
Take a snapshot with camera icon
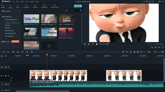pyautogui.click(x=155, y=47)
